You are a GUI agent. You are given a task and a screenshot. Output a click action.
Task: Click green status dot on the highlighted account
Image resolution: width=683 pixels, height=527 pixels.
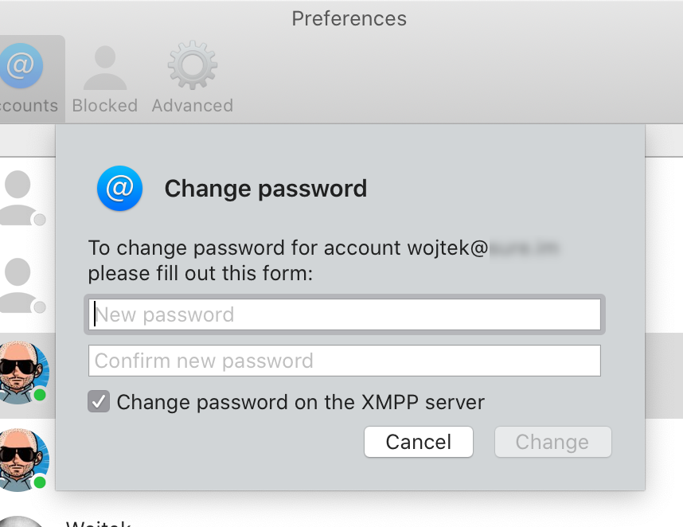40,395
